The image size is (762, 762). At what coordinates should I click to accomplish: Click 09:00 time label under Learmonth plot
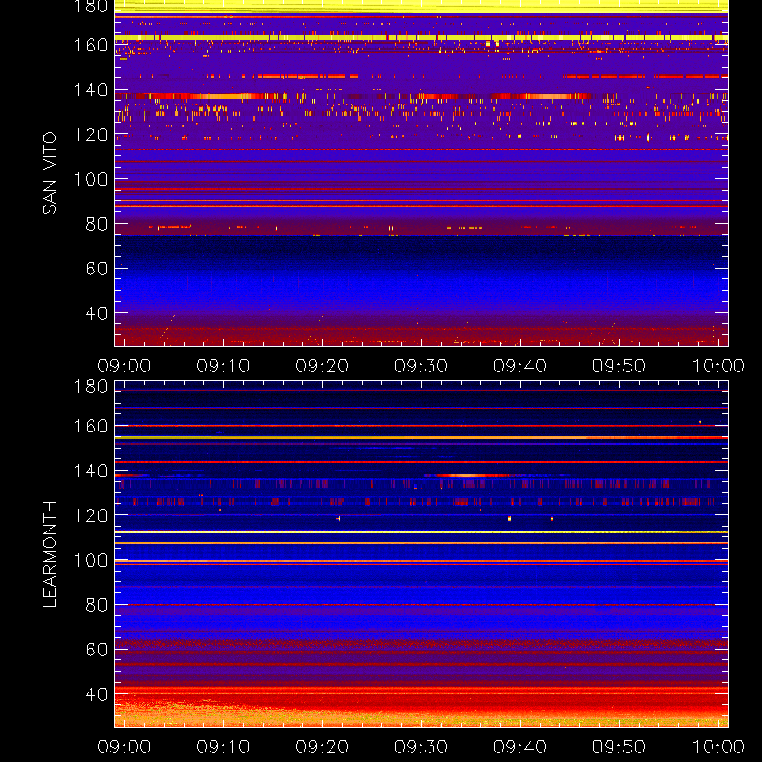click(124, 747)
